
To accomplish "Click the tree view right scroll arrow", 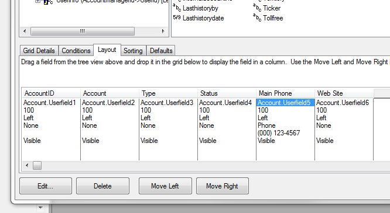I will [163, 32].
